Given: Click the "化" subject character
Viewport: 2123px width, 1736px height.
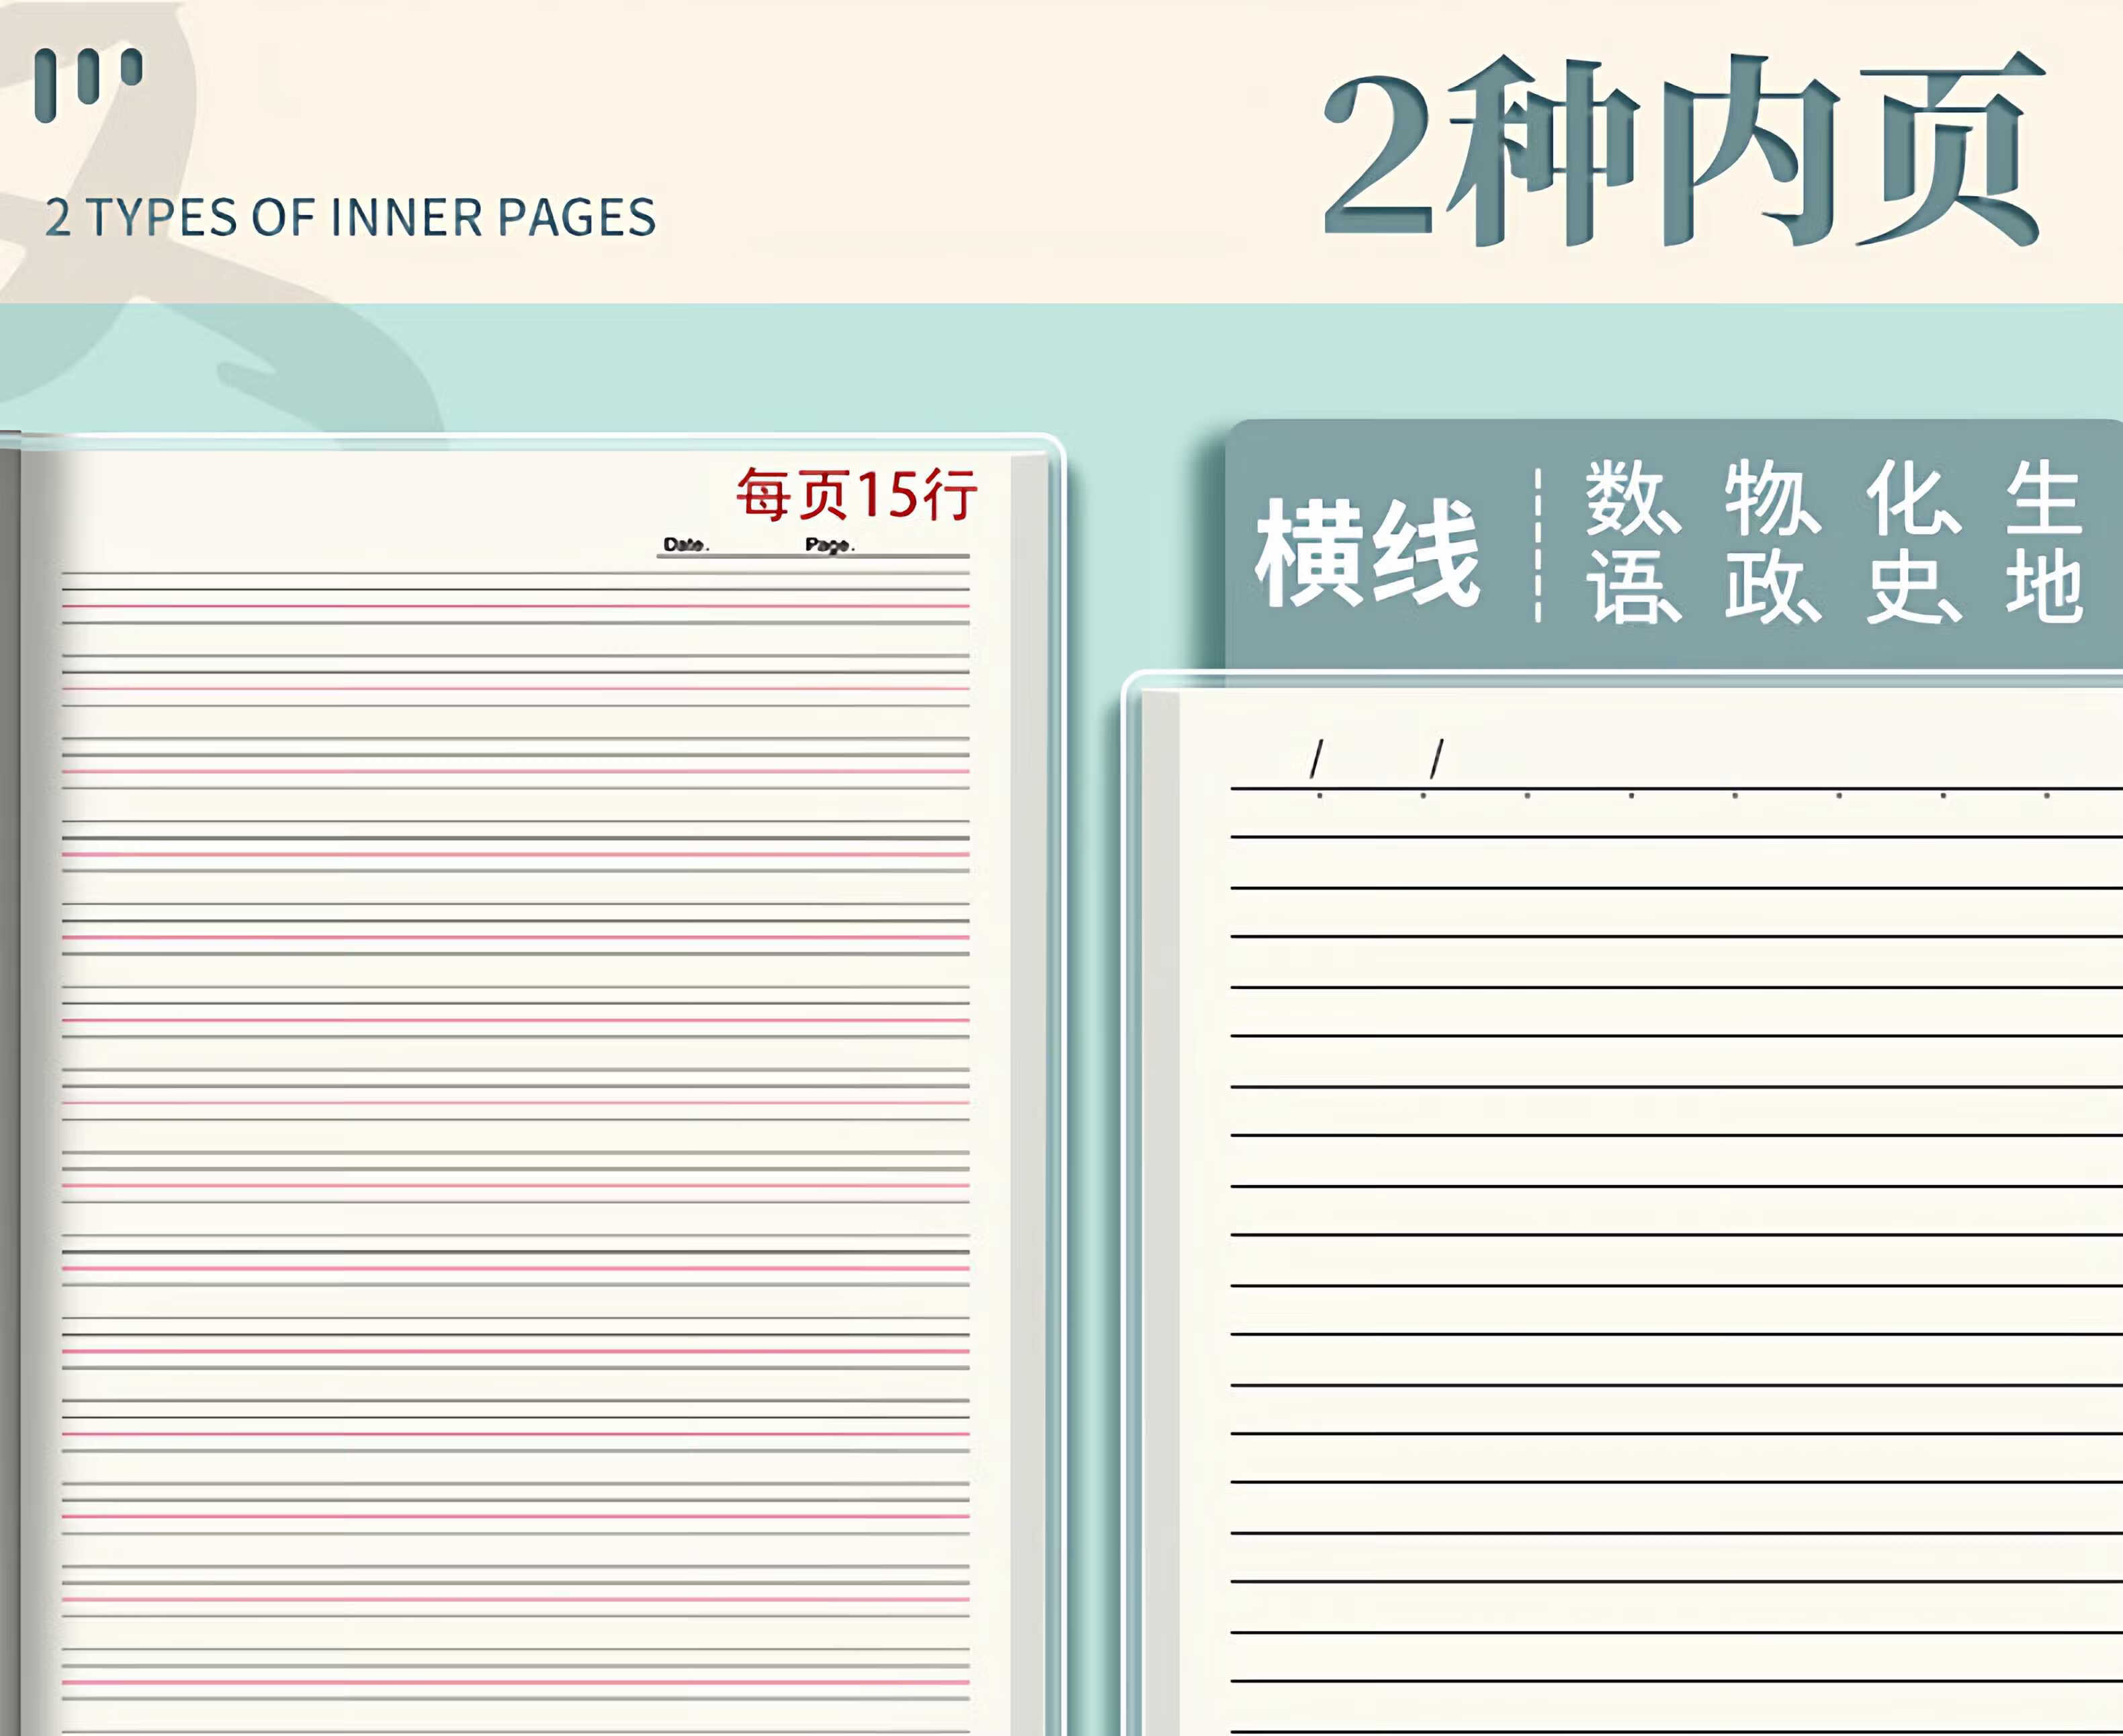Looking at the screenshot, I should 1904,497.
